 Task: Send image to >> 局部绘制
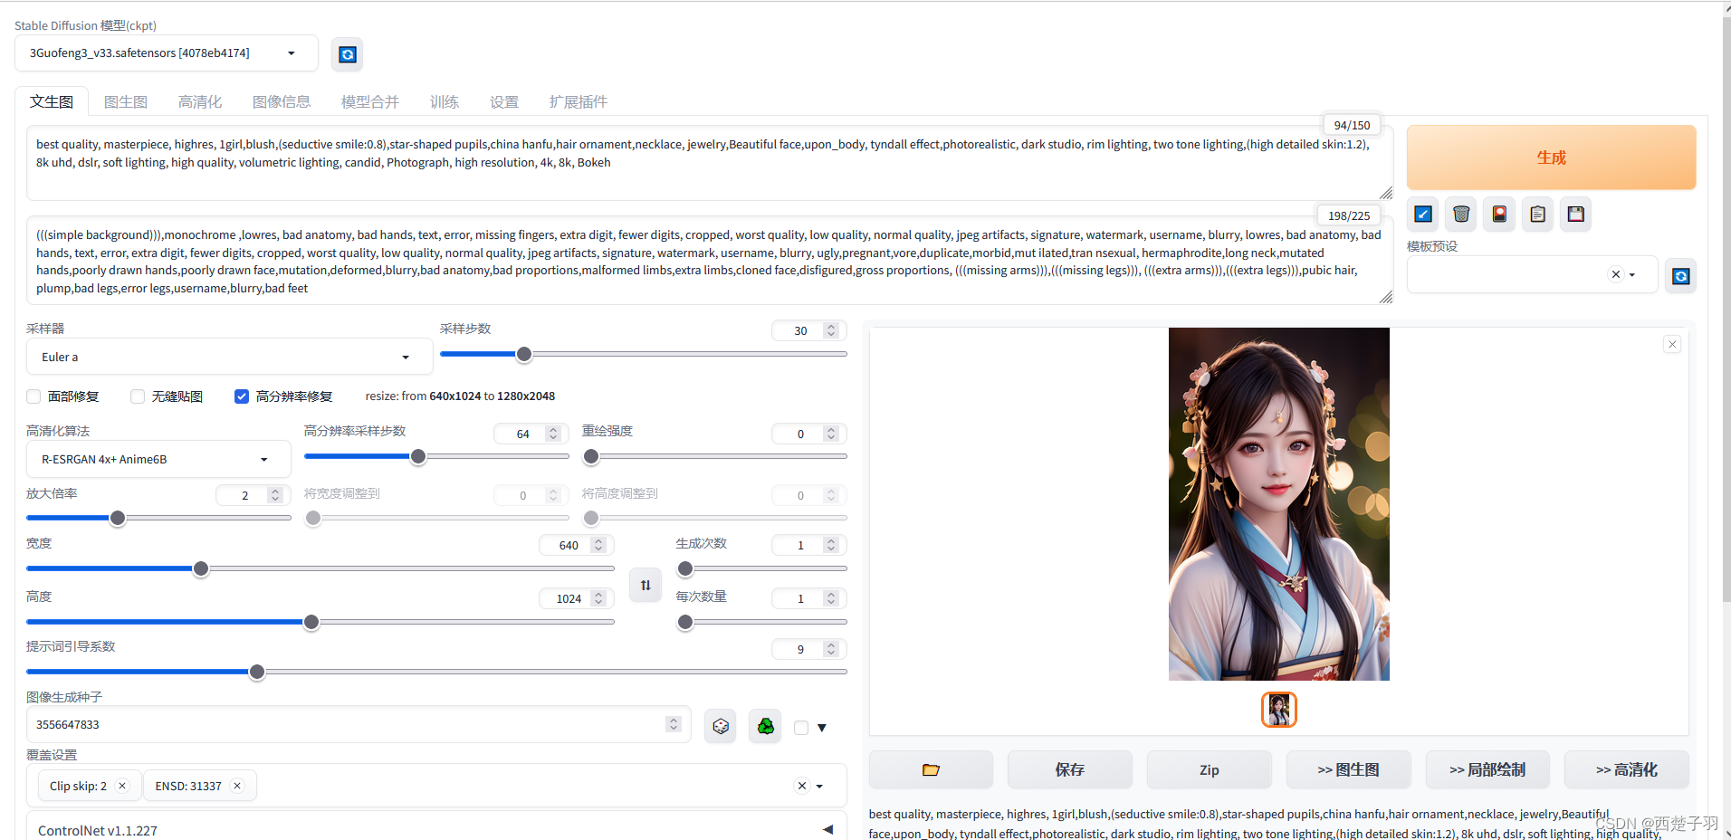coord(1487,769)
